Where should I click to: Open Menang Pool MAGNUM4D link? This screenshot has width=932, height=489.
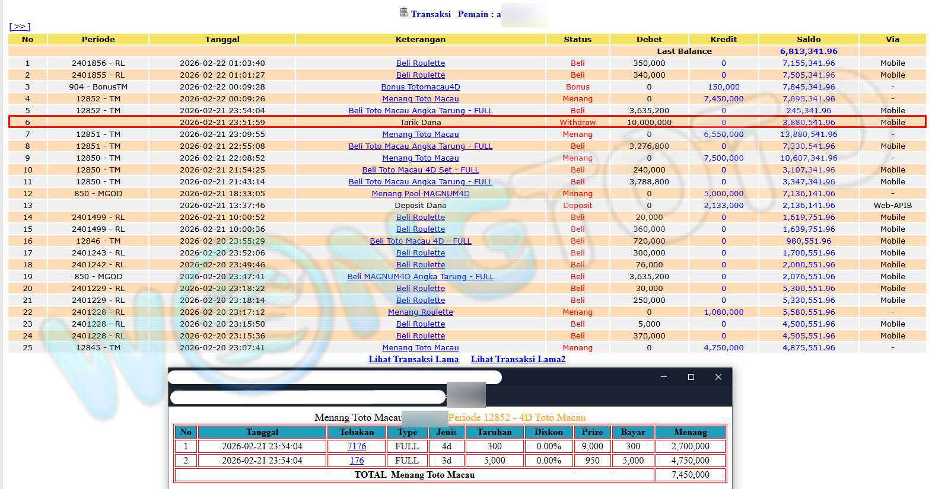(x=420, y=194)
